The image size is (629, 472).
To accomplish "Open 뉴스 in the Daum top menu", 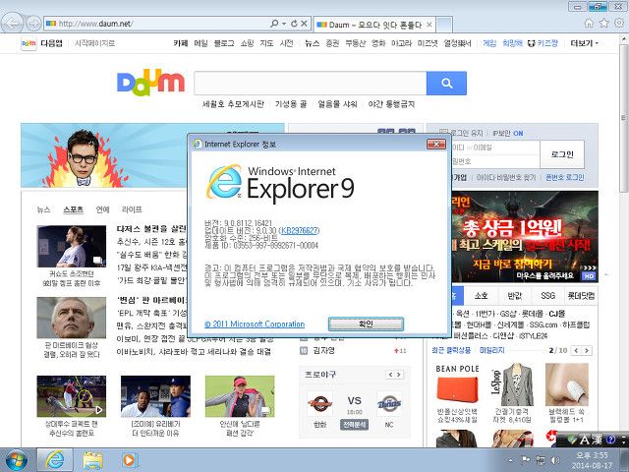I will [313, 43].
